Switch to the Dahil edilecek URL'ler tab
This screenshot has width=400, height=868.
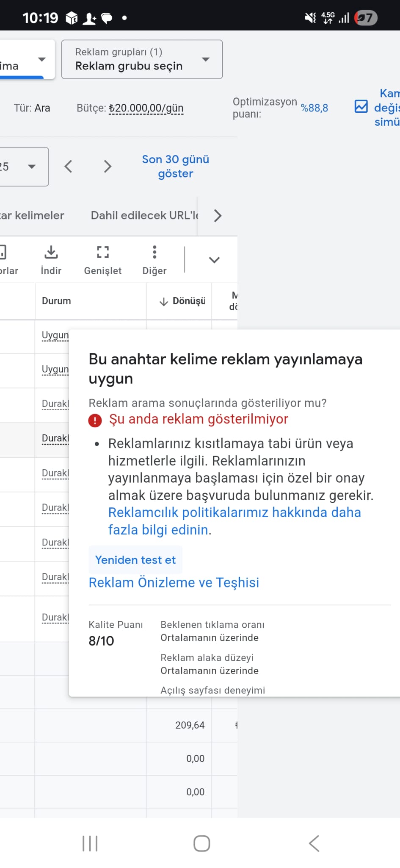tap(144, 215)
